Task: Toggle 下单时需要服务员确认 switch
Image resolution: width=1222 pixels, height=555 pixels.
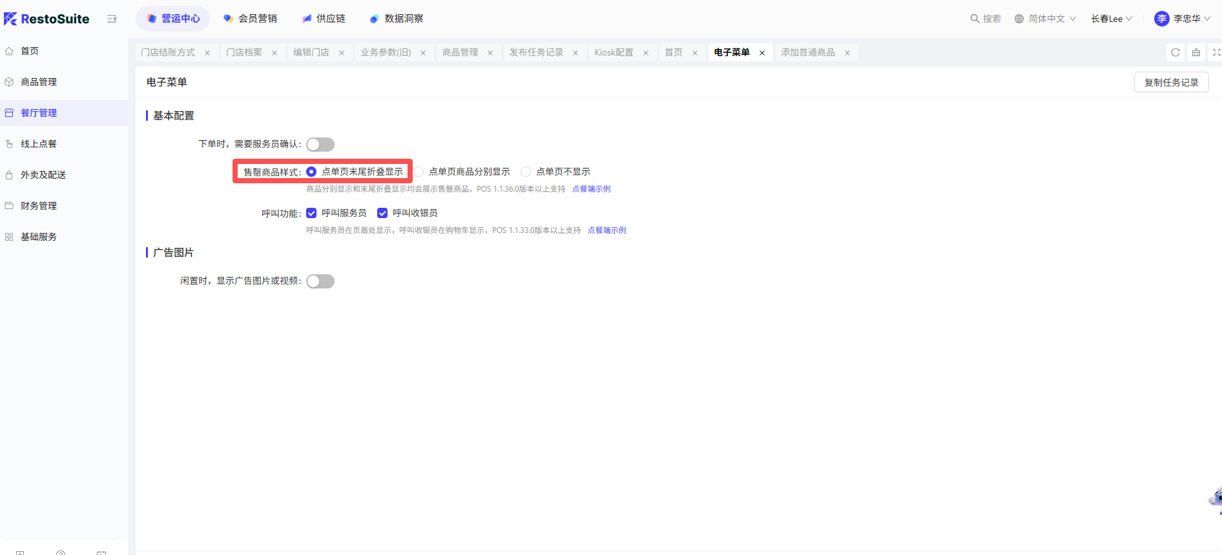Action: [x=320, y=145]
